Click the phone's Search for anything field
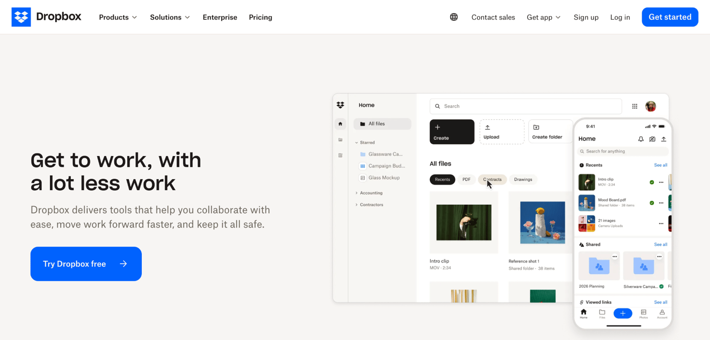 (623, 151)
